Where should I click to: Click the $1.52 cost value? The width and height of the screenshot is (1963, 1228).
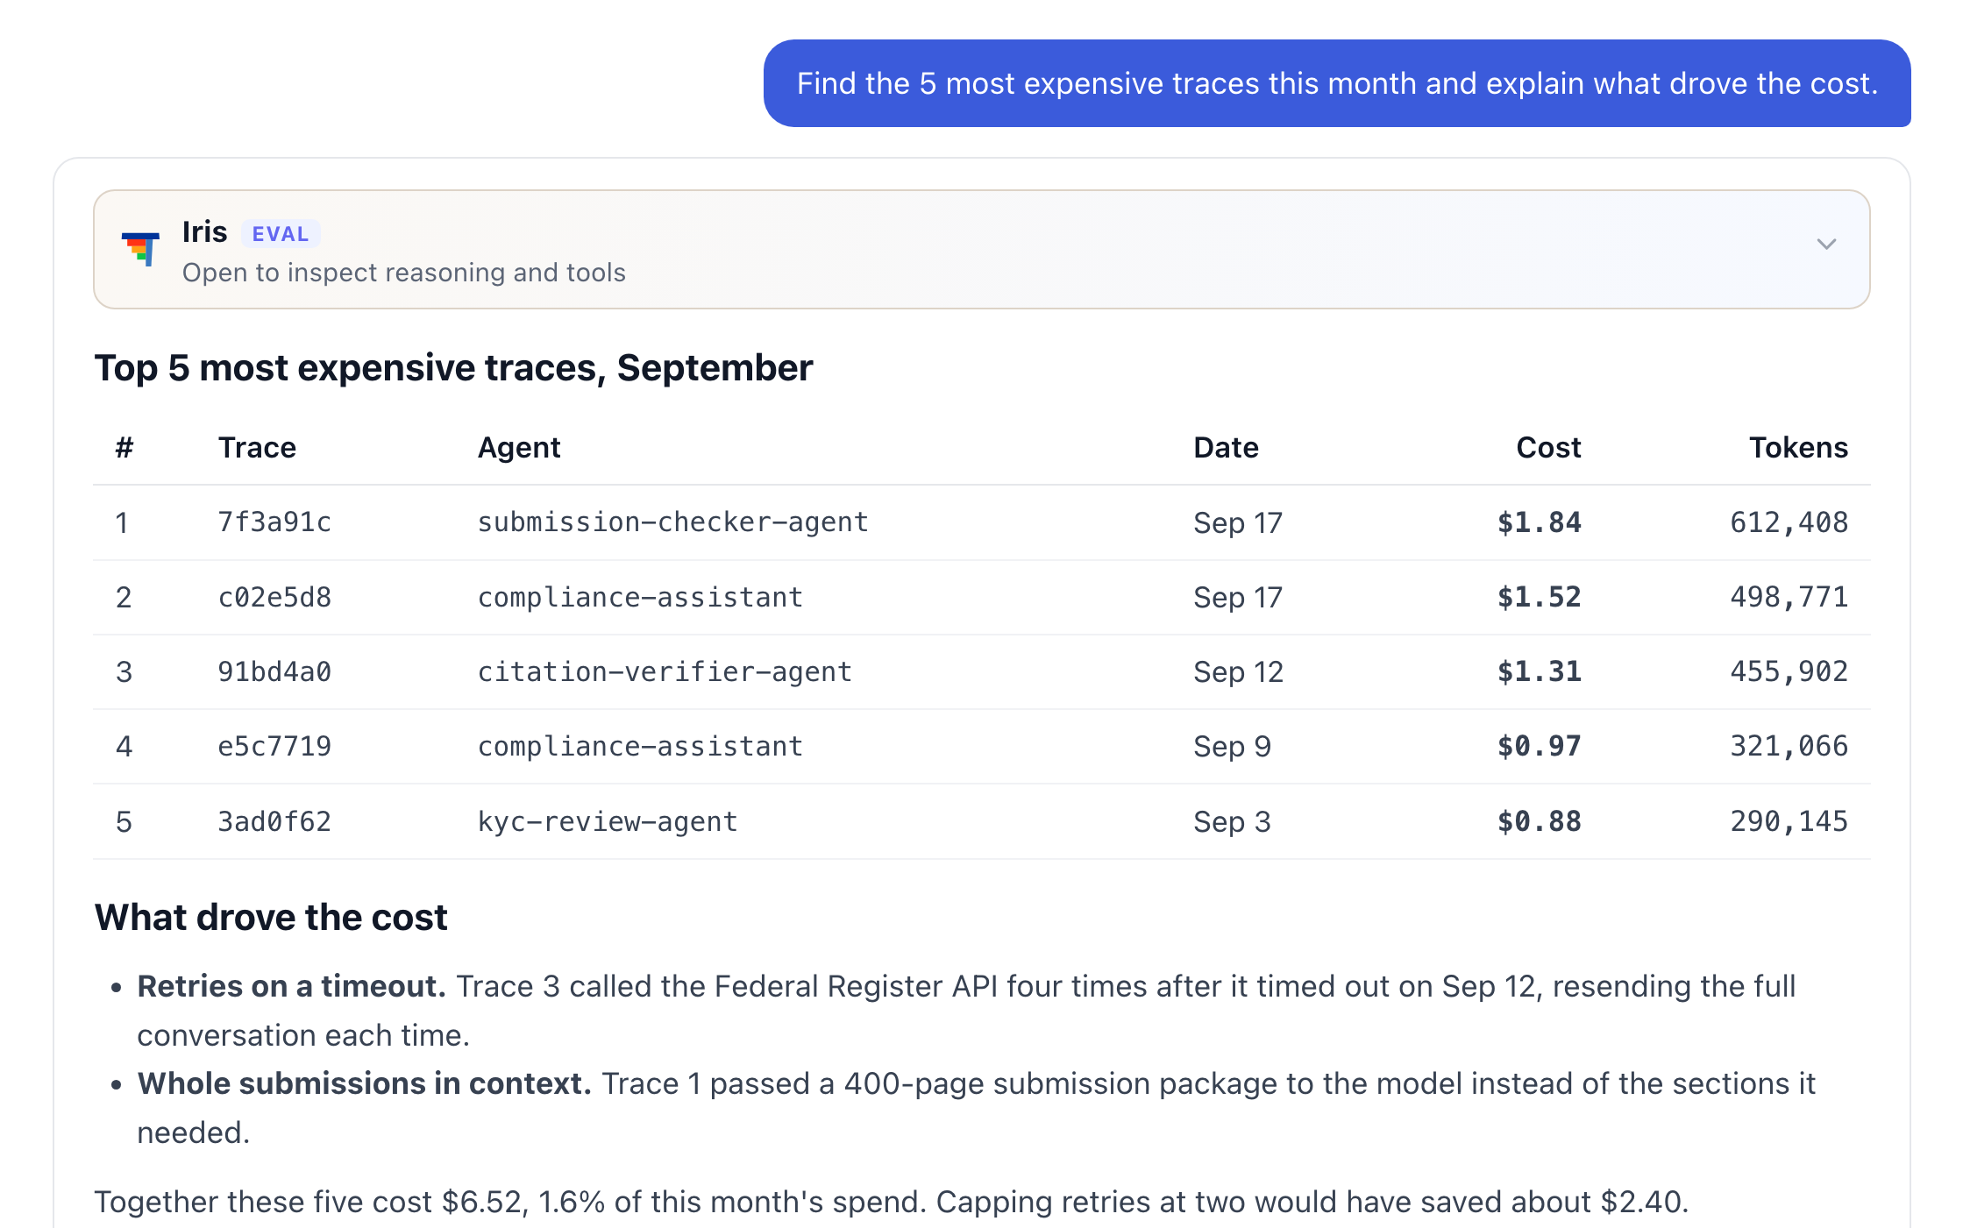tap(1539, 597)
